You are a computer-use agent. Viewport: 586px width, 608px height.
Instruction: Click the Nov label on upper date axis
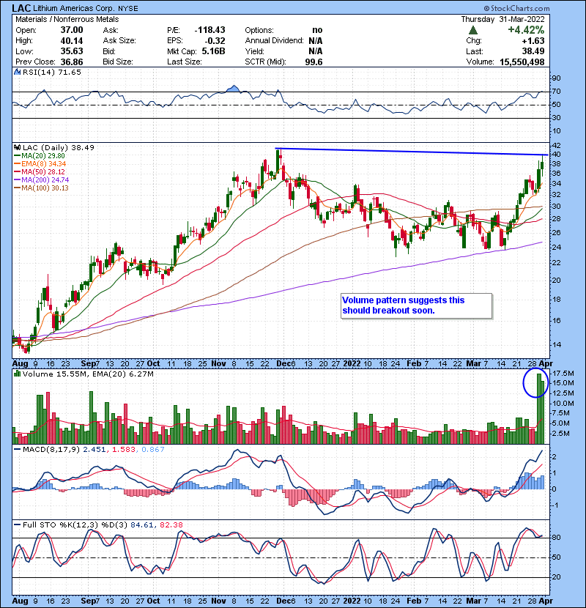click(x=219, y=363)
